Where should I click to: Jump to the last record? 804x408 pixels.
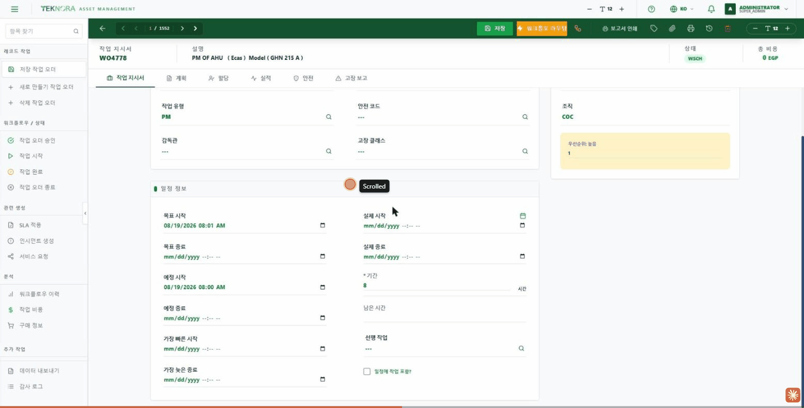[195, 28]
